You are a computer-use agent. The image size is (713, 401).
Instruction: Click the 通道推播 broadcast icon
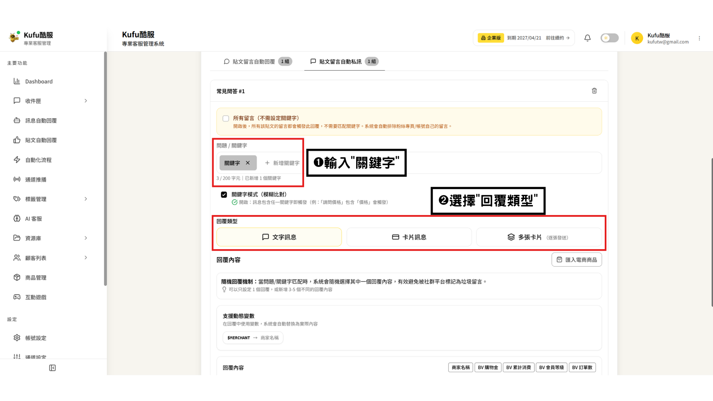point(17,179)
